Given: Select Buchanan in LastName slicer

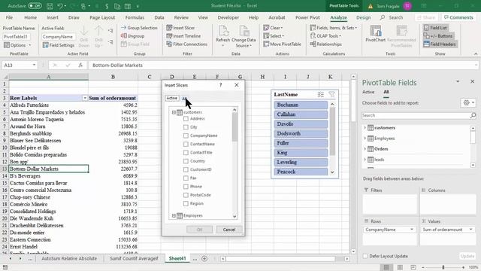Looking at the screenshot, I should coord(301,105).
